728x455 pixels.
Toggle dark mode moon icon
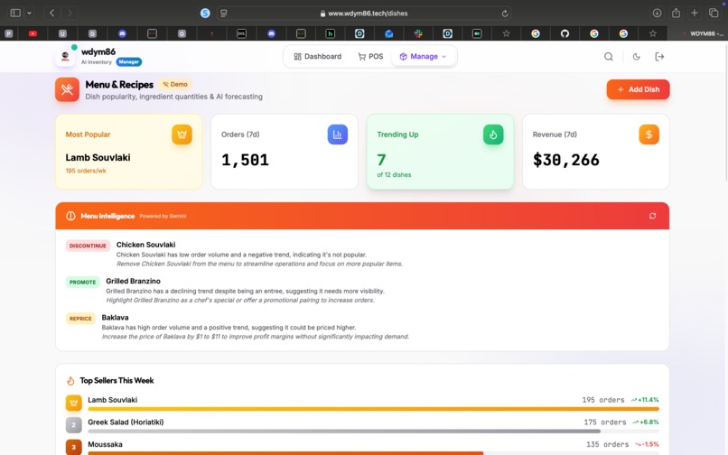pos(637,57)
